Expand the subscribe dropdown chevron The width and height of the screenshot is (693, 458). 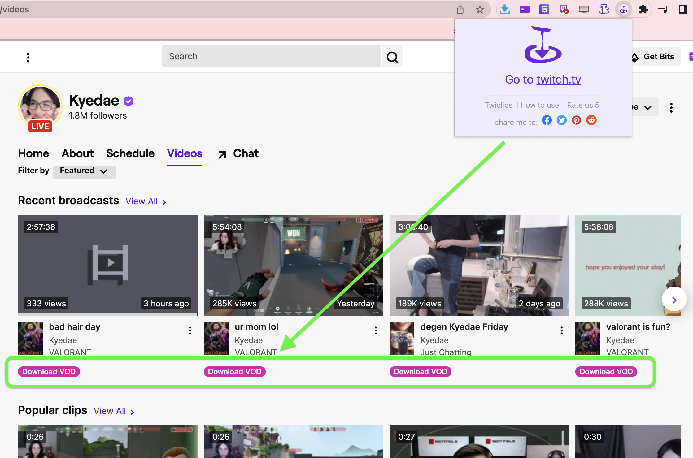(x=647, y=107)
